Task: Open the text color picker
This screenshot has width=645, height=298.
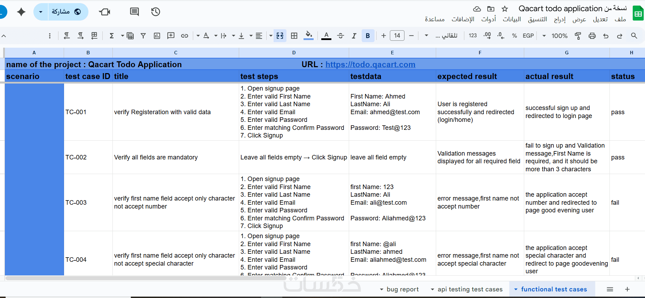Action: point(326,36)
